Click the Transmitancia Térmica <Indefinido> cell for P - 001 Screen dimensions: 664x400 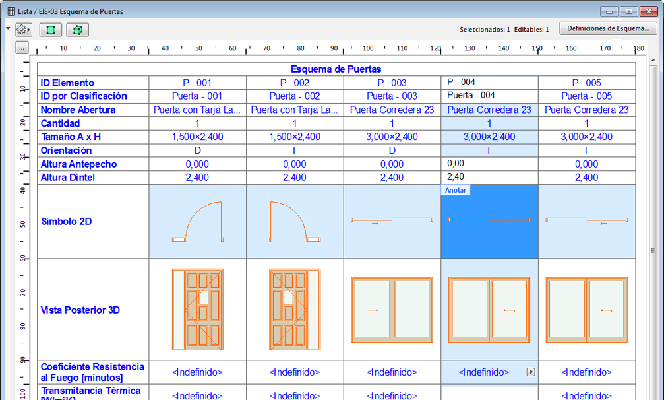(197, 395)
